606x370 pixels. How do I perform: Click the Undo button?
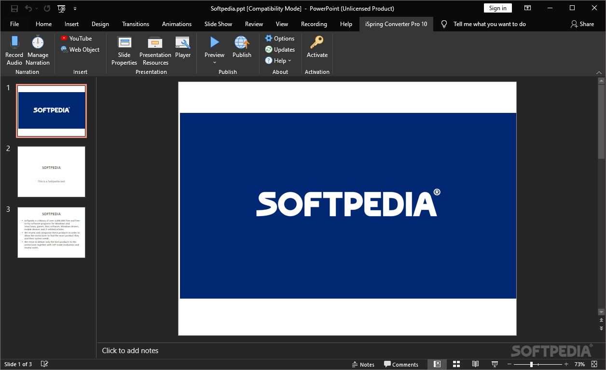pos(28,8)
